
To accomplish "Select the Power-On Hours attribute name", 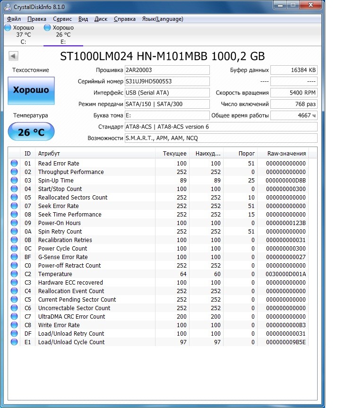I will point(60,223).
